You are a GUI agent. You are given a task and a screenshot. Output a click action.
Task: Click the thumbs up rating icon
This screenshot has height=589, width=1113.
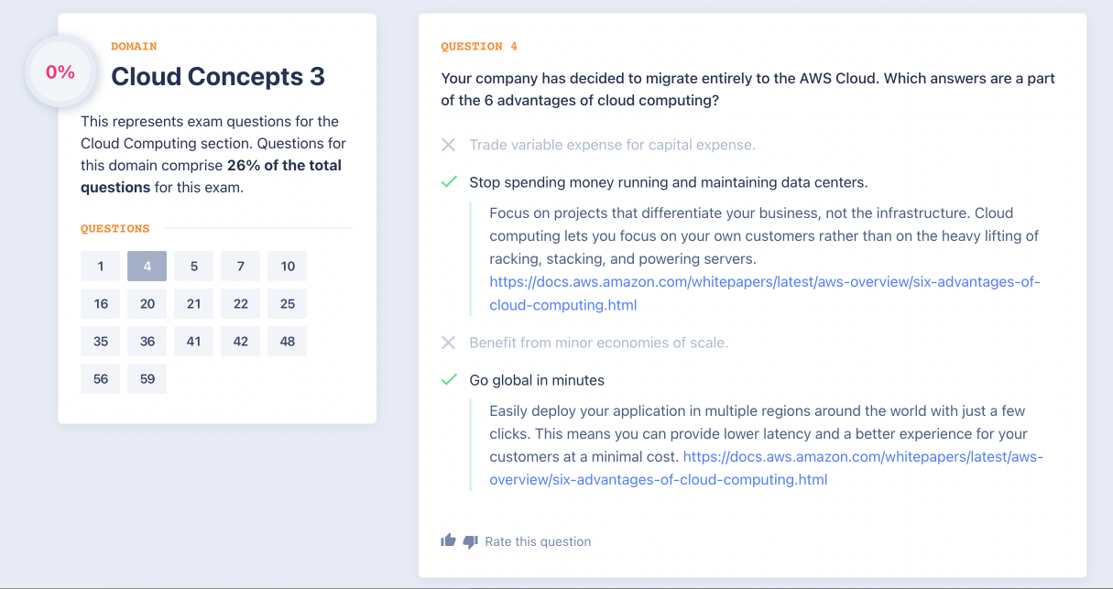point(448,540)
